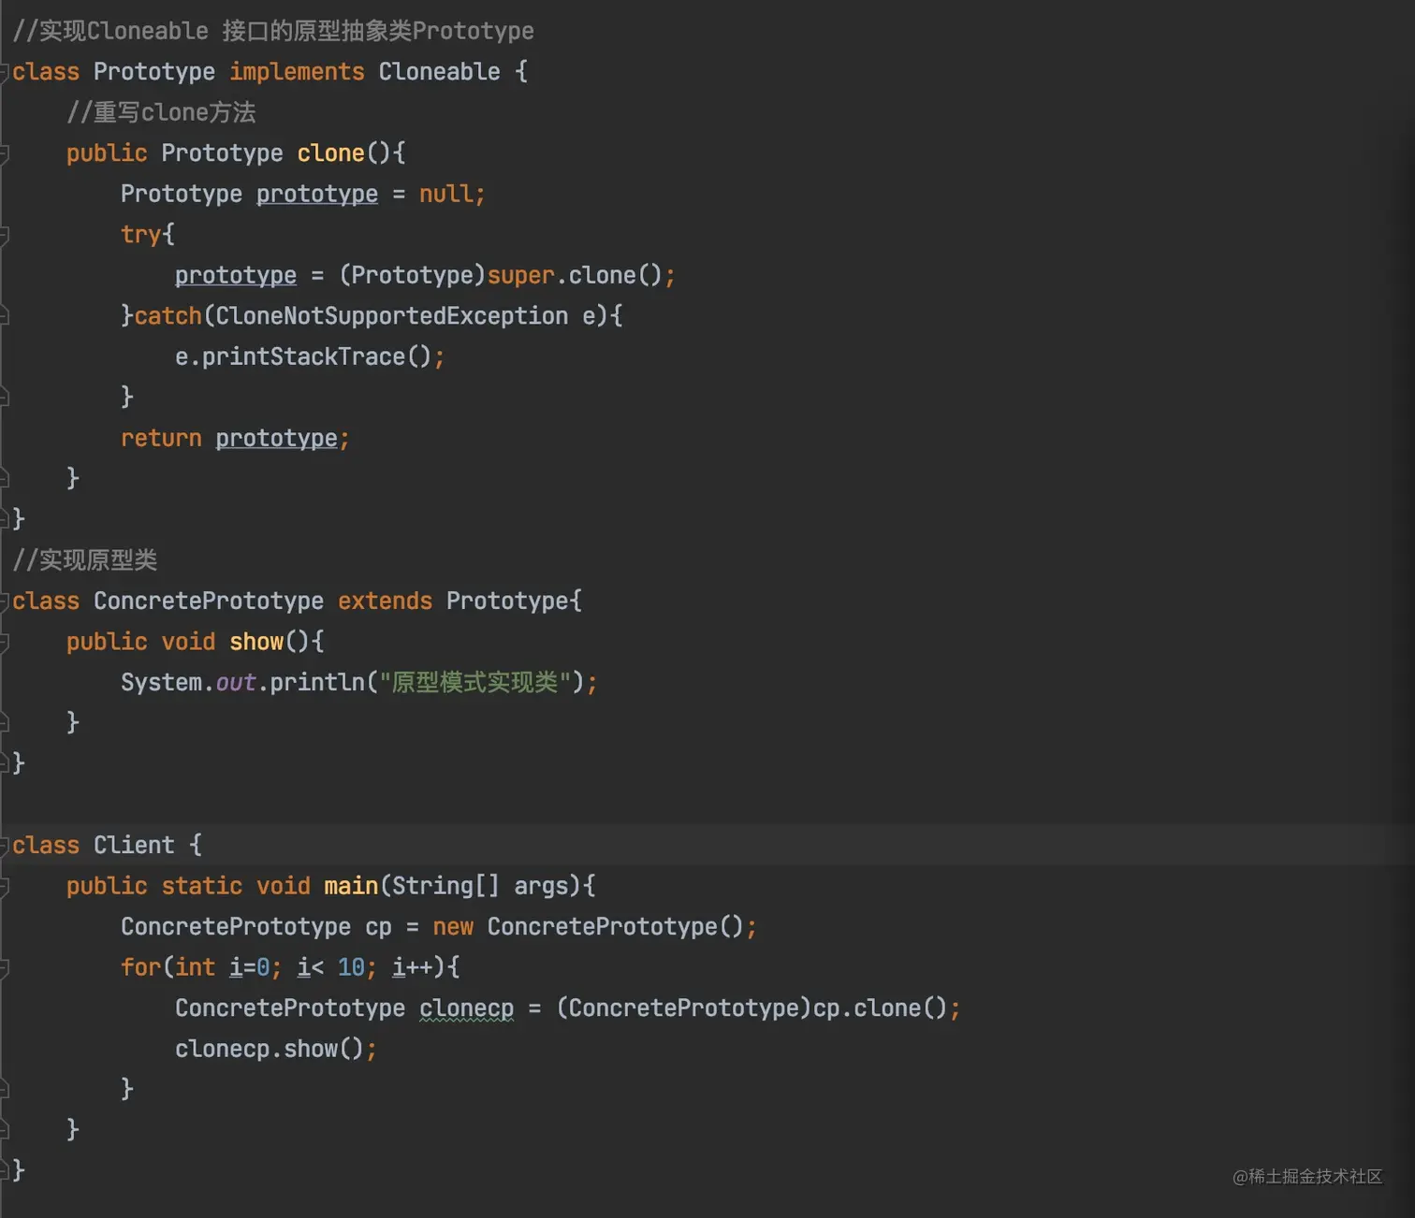Click 'clonecp' in the clonecp.show() line
Viewport: 1415px width, 1218px height.
coord(222,1049)
